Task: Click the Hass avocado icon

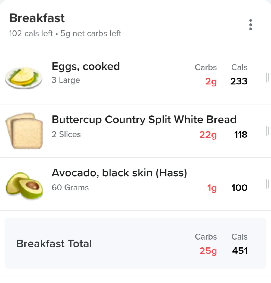Action: [24, 185]
